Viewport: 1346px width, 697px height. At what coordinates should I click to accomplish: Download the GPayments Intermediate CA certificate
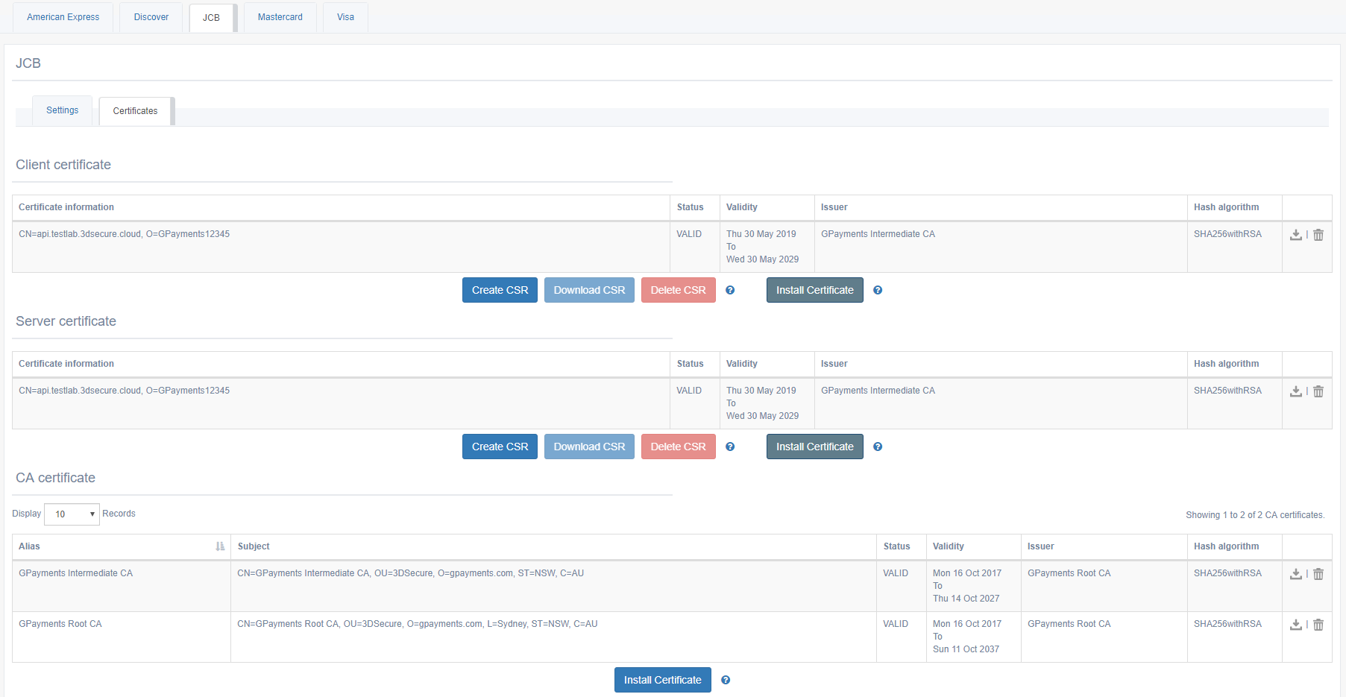(x=1296, y=574)
